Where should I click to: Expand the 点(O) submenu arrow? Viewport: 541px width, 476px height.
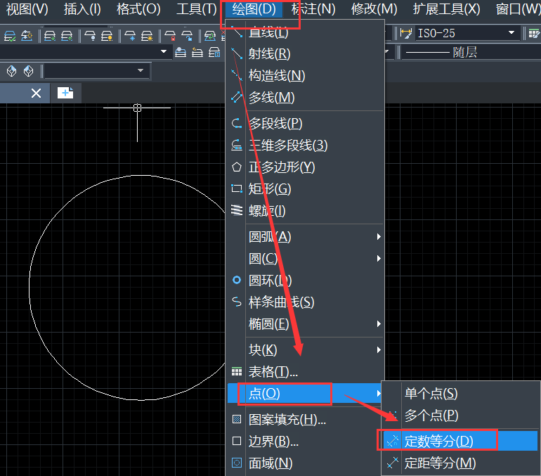pos(379,393)
